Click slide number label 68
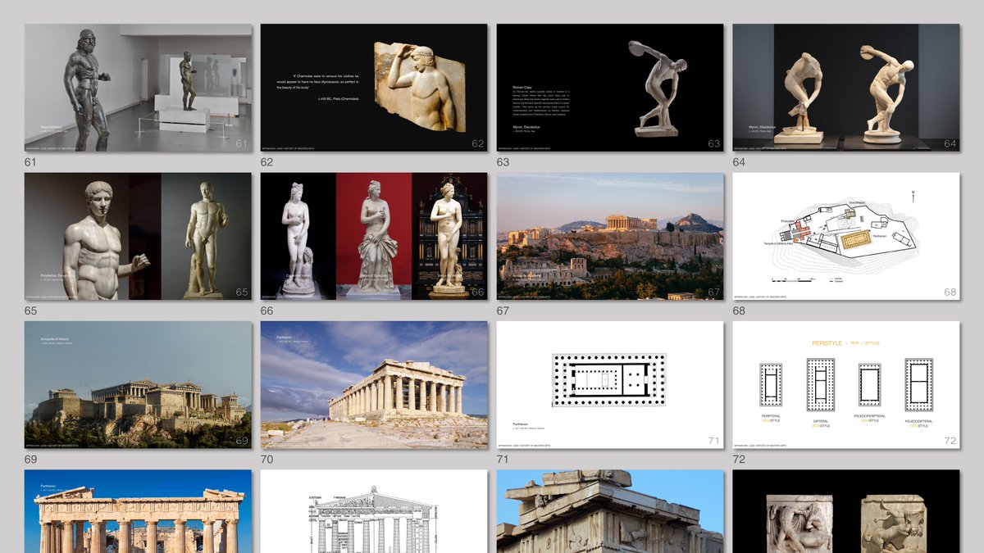Image resolution: width=984 pixels, height=553 pixels. (739, 310)
